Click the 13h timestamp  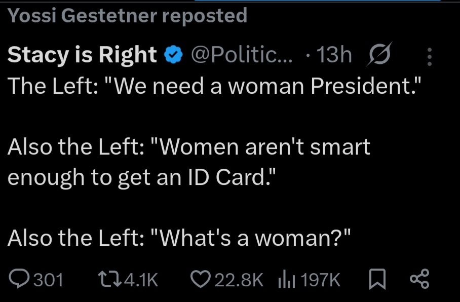pyautogui.click(x=333, y=55)
